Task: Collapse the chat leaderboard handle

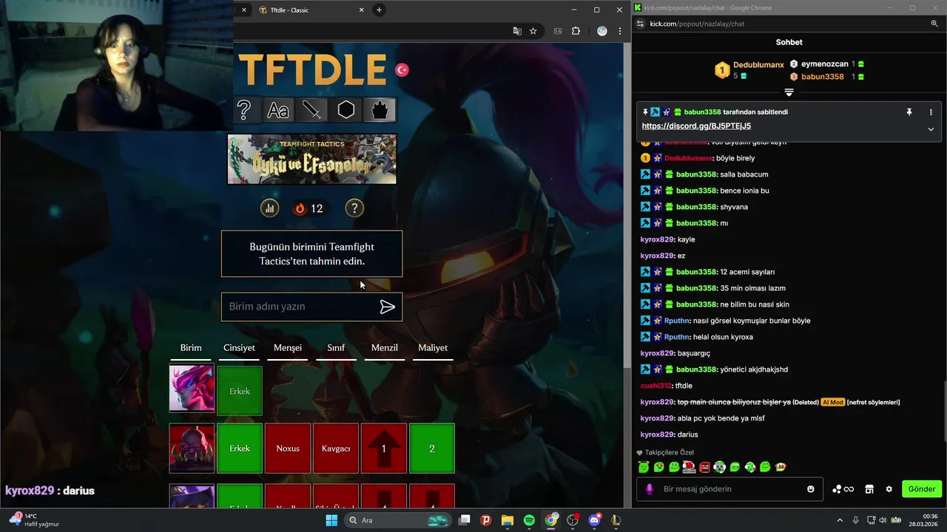Action: (789, 92)
